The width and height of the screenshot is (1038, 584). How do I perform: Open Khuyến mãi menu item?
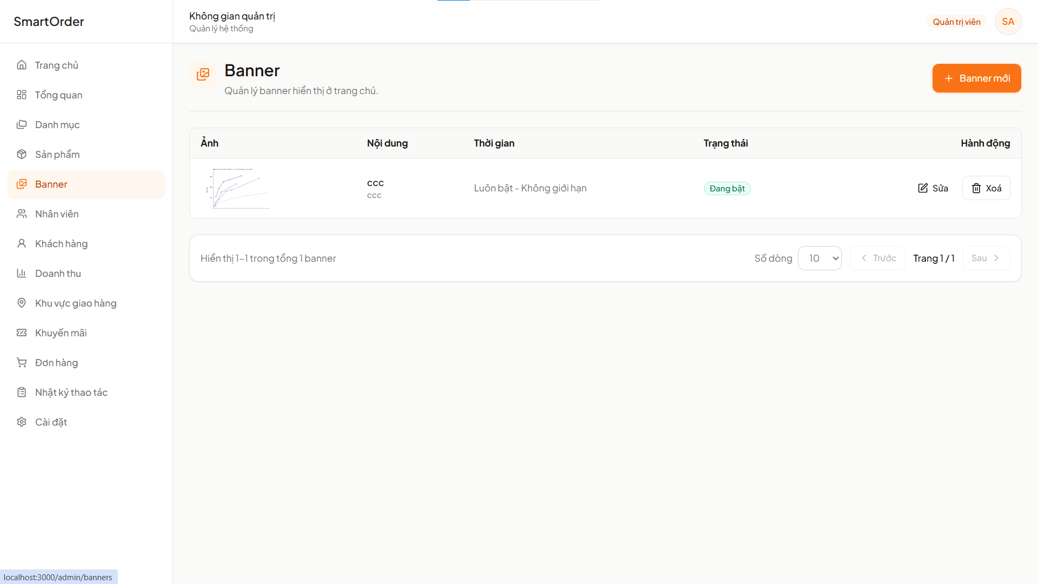coord(86,333)
